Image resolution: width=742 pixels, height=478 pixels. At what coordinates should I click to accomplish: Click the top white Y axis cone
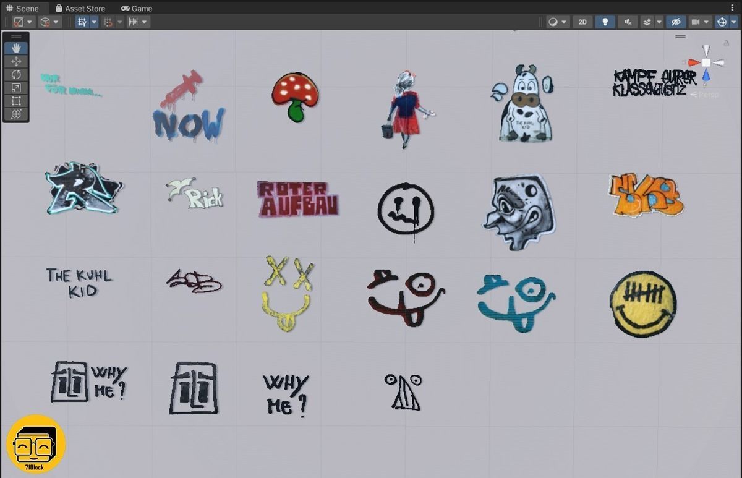tap(706, 51)
